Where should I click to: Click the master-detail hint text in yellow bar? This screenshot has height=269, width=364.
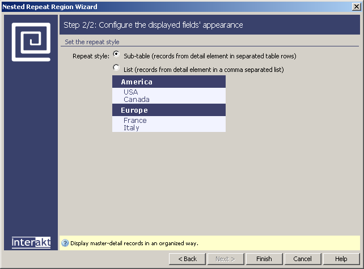coord(134,244)
